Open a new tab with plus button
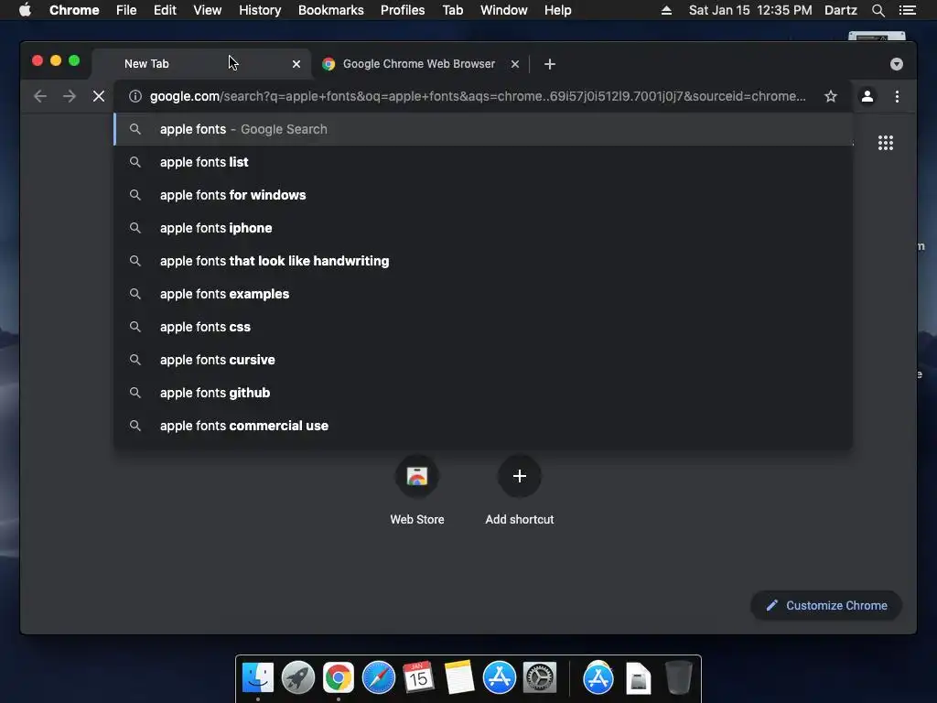Screen dimensions: 937x703 pyautogui.click(x=550, y=64)
